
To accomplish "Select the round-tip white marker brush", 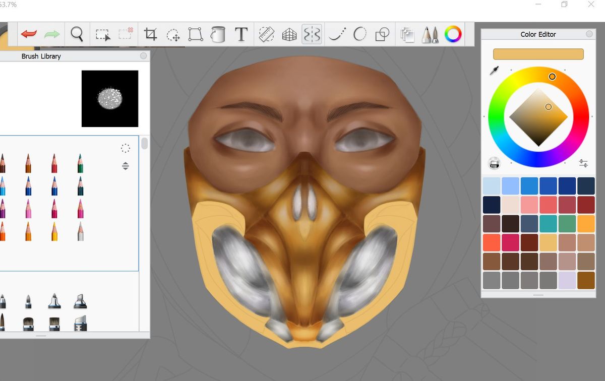I will point(54,301).
